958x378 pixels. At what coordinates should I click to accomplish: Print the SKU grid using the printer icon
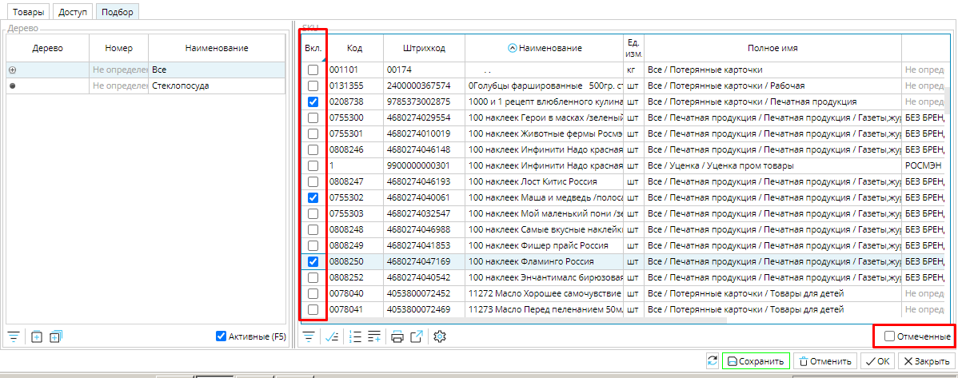[397, 336]
